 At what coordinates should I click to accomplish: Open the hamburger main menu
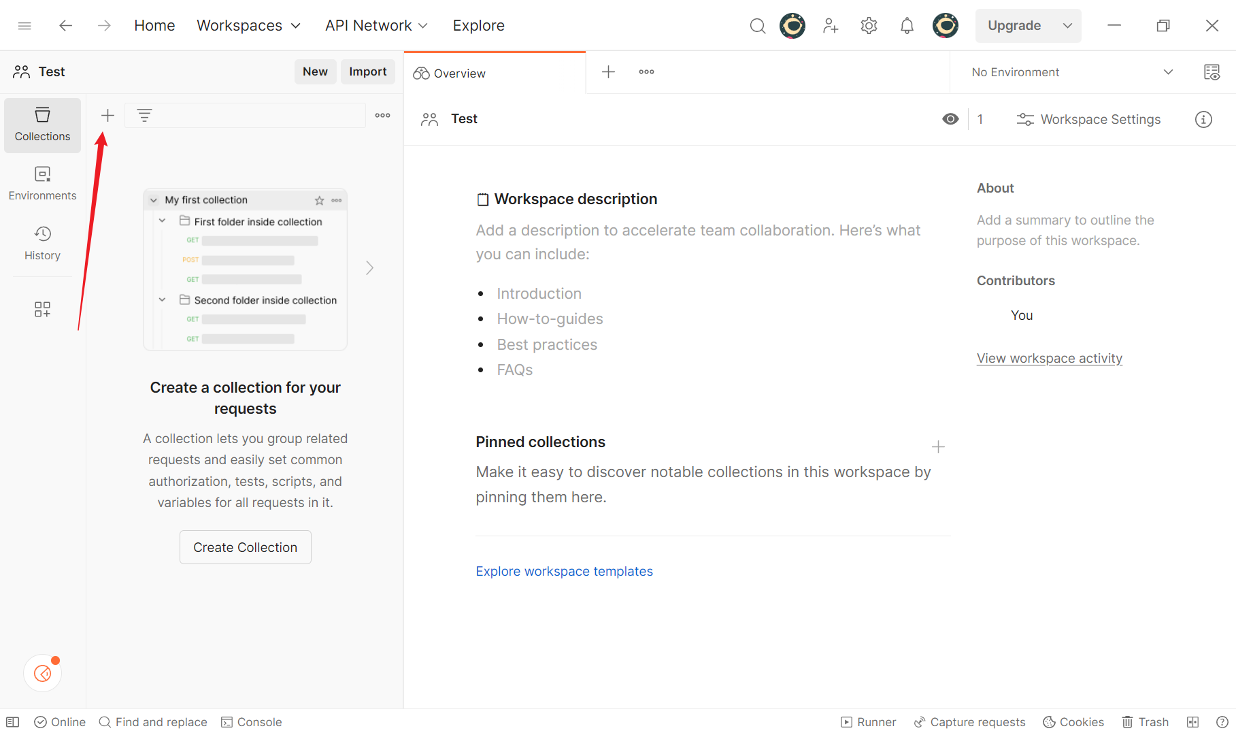click(24, 26)
